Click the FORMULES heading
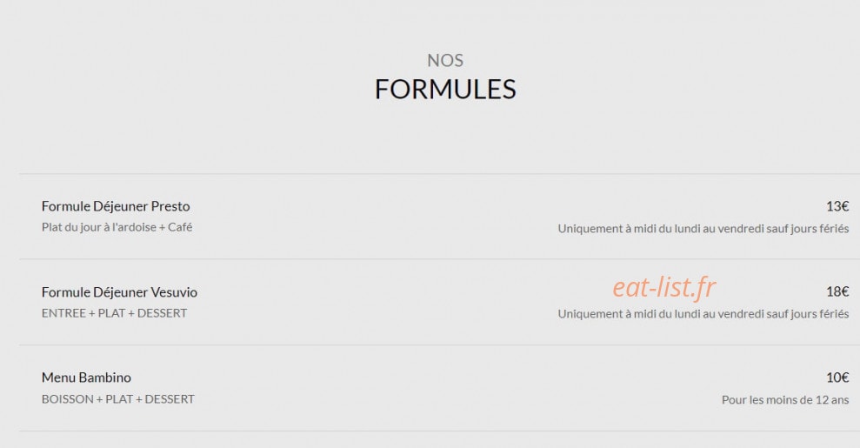The height and width of the screenshot is (448, 860). point(445,90)
